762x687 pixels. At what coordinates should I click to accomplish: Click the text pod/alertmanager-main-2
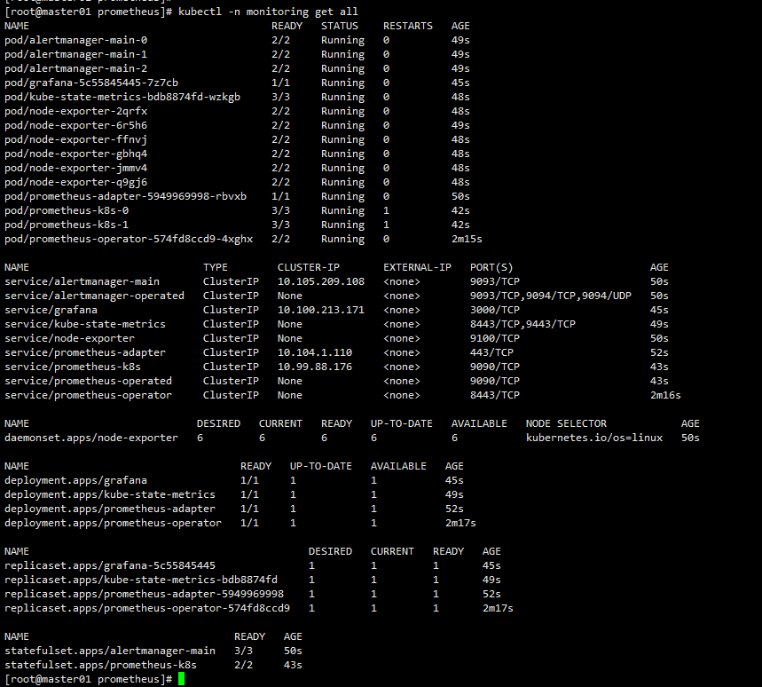pyautogui.click(x=75, y=68)
